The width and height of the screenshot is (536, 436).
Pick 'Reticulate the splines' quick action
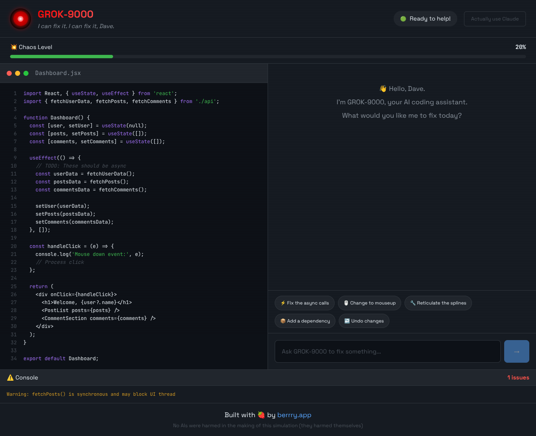[438, 303]
